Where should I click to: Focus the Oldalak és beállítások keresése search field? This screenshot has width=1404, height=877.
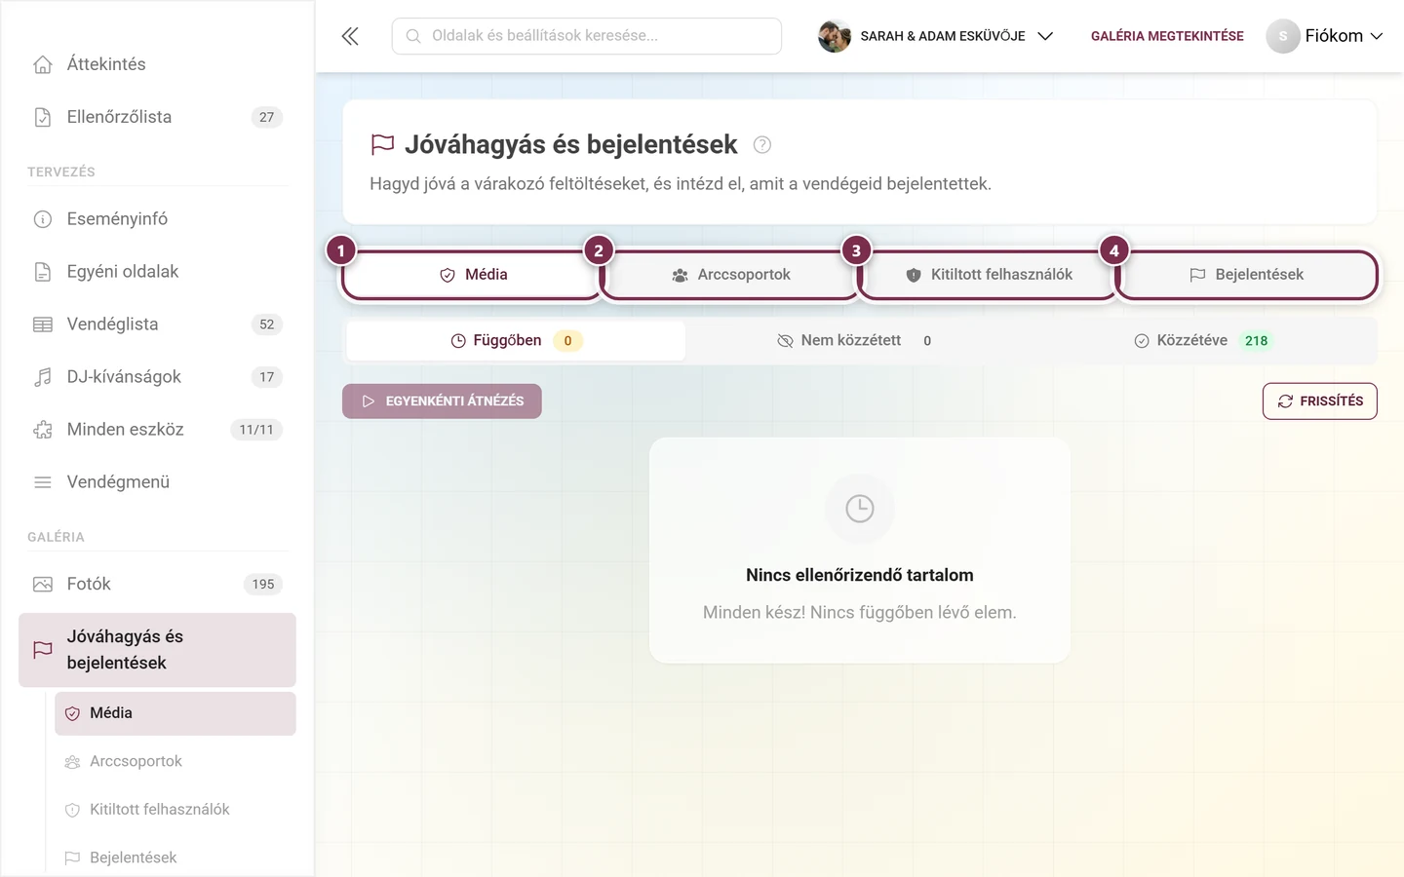coord(587,36)
